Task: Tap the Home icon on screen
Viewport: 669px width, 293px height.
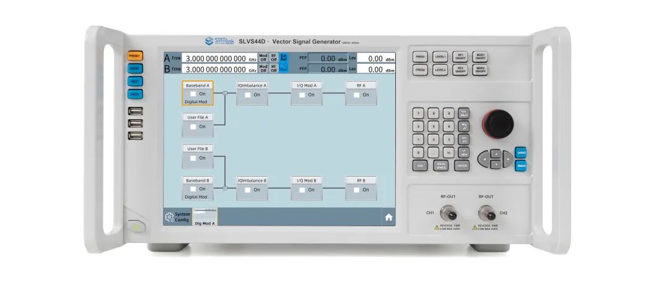Action: click(388, 217)
